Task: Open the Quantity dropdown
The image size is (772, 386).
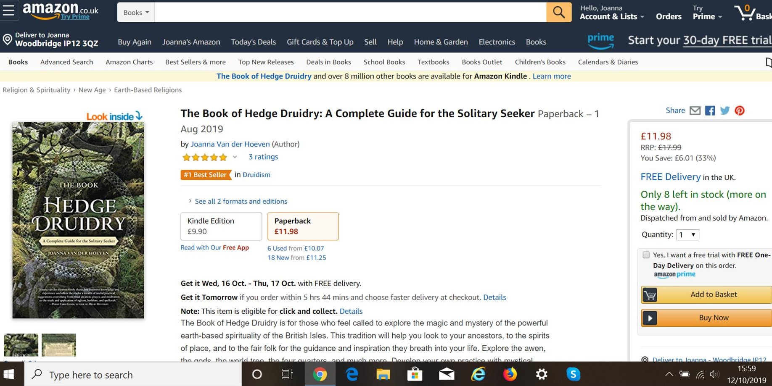Action: (687, 235)
